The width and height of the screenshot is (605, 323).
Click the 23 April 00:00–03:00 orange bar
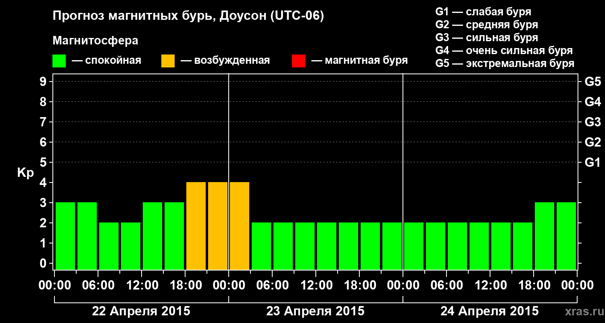[x=240, y=226]
